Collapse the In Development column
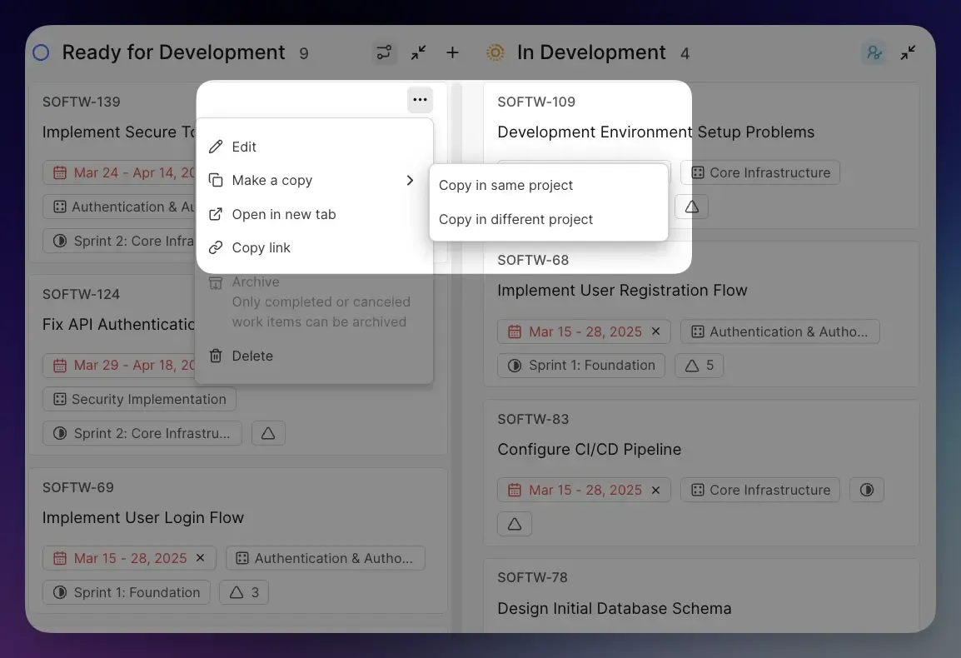Viewport: 961px width, 658px height. click(x=908, y=52)
